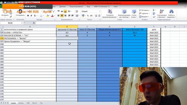This screenshot has height=105, width=187.
Task: Open Вставить cells dropdown
Action: [x=145, y=10]
